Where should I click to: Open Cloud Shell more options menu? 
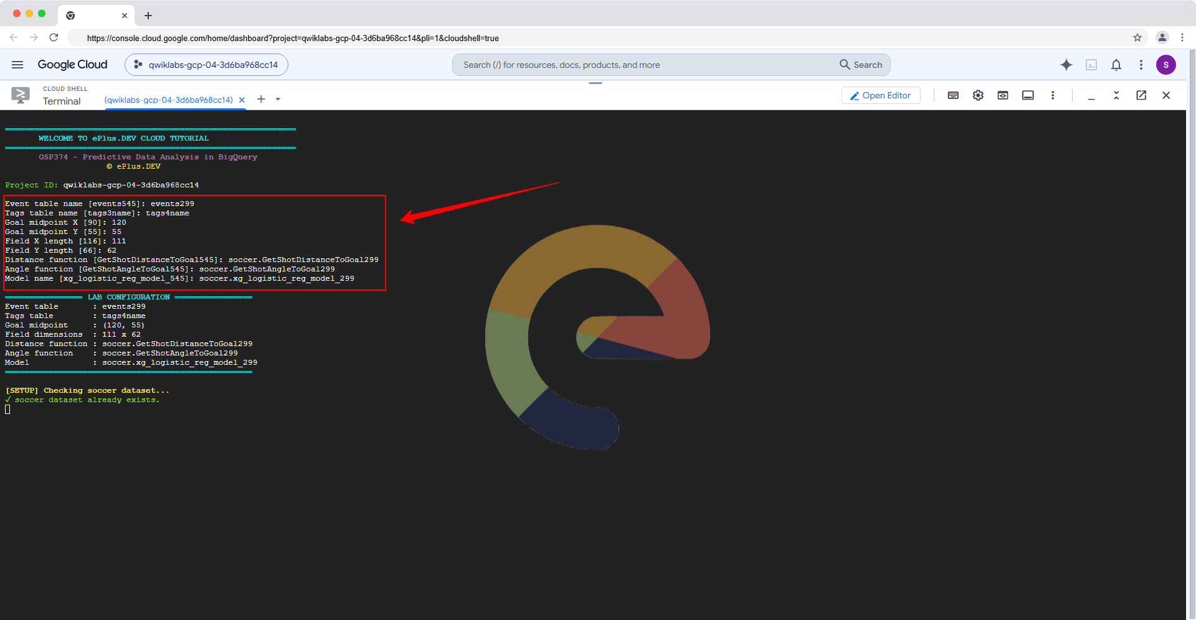click(x=1053, y=95)
